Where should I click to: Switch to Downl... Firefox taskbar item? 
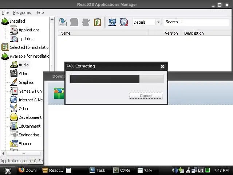pos(29,170)
